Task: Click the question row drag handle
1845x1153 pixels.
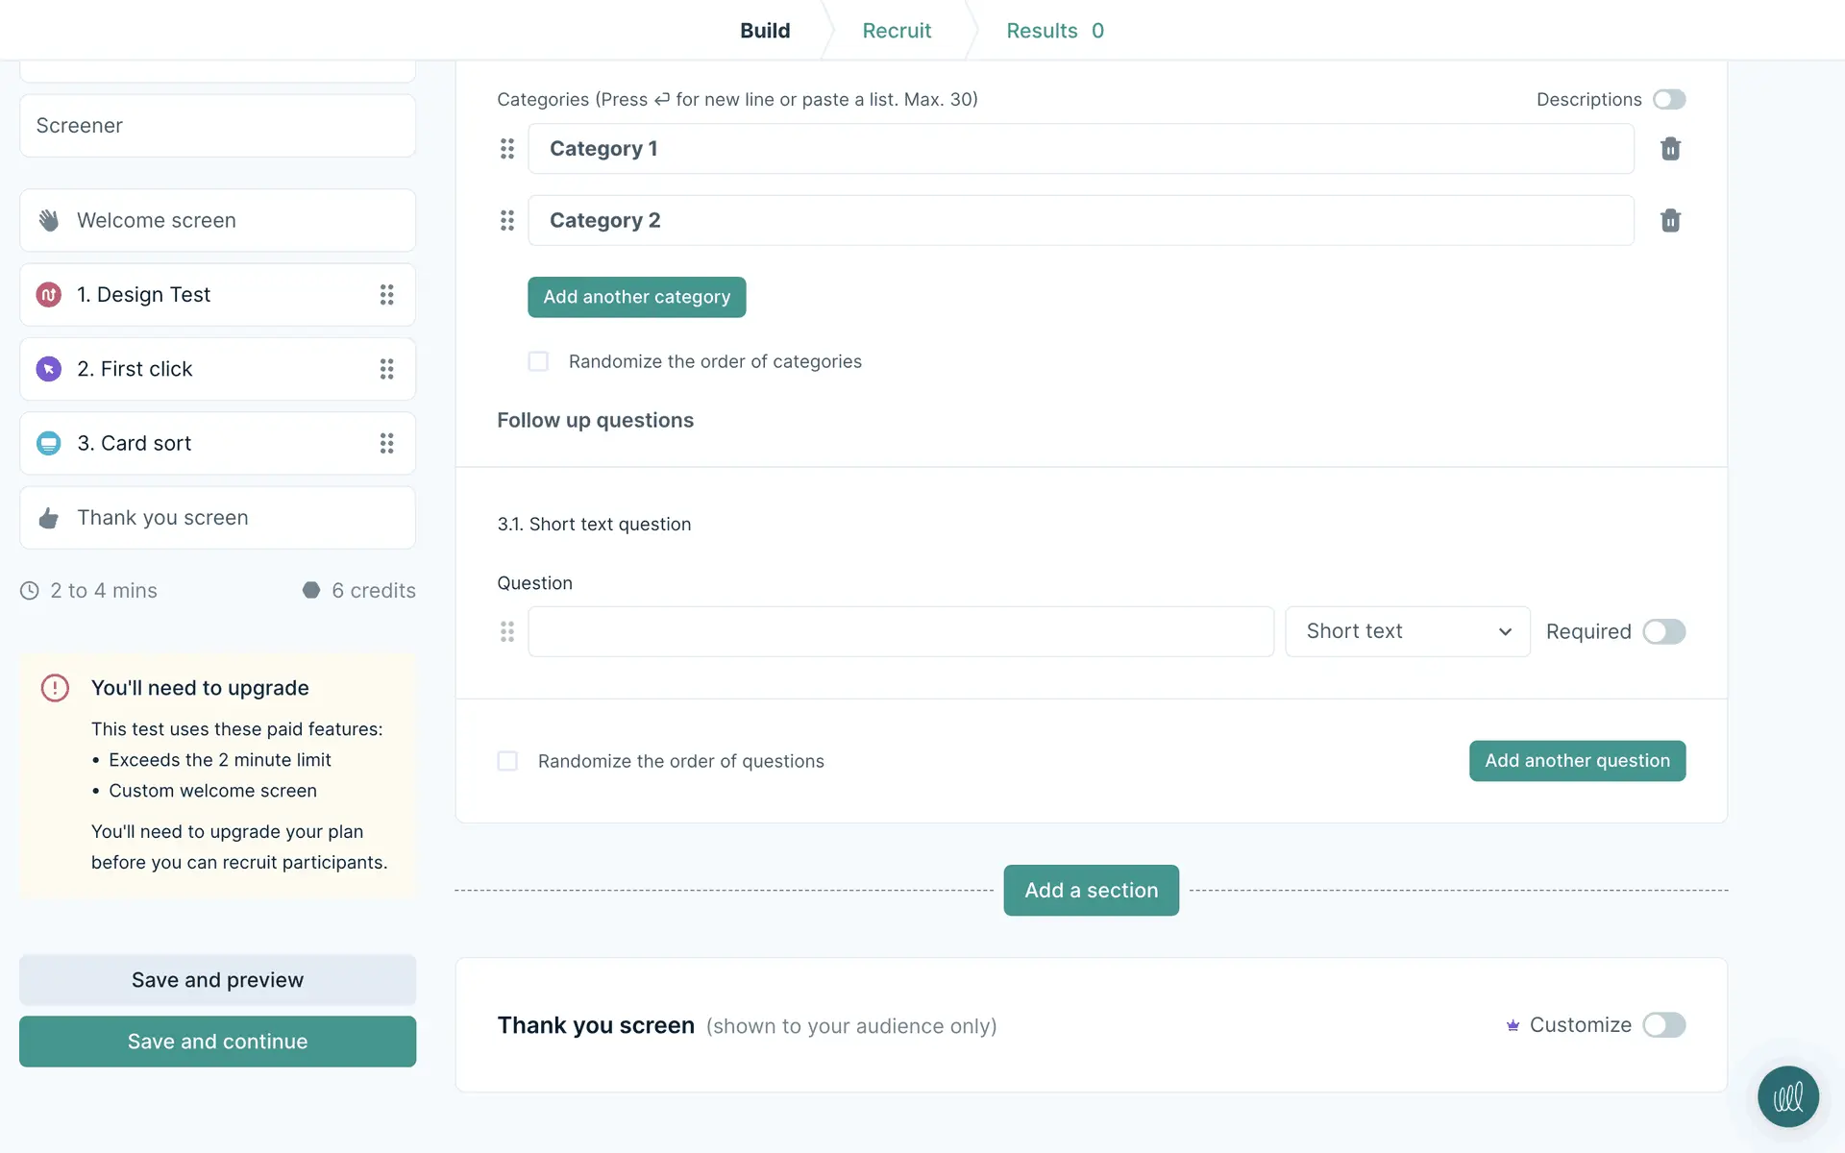Action: [507, 631]
